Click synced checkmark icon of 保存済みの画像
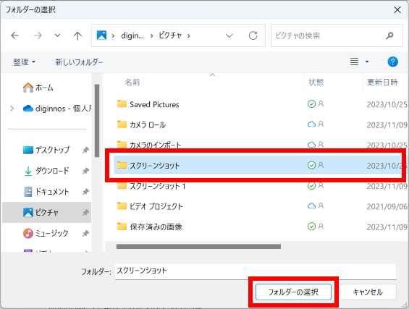Screen dimensions: 409x309 pos(311,227)
